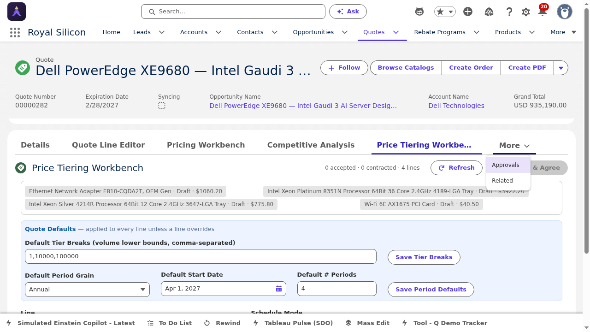Image resolution: width=590 pixels, height=332 pixels.
Task: Open the Notifications bell
Action: pos(543,12)
